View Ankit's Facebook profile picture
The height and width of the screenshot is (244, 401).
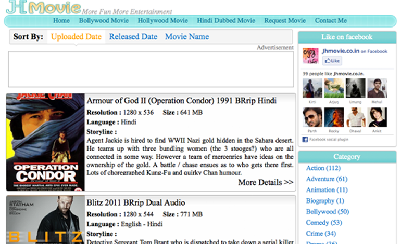coord(377,117)
